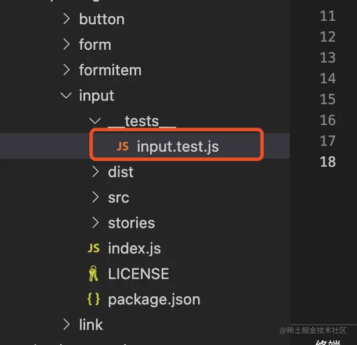Image resolution: width=357 pixels, height=345 pixels.
Task: Click line number 18 in the gutter
Action: pyautogui.click(x=327, y=162)
